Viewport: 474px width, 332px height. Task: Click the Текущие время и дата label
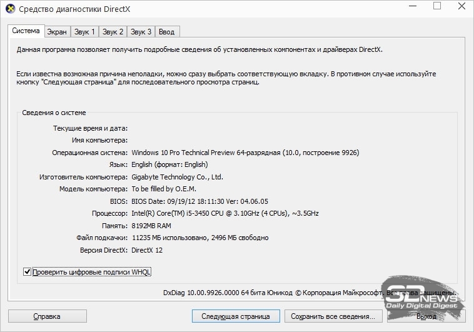91,129
